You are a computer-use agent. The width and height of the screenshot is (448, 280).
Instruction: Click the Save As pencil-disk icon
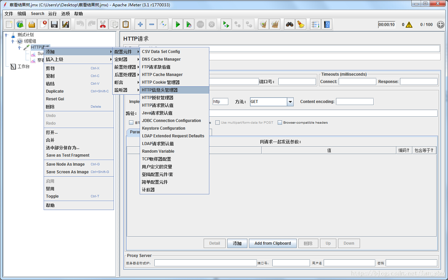(66, 24)
